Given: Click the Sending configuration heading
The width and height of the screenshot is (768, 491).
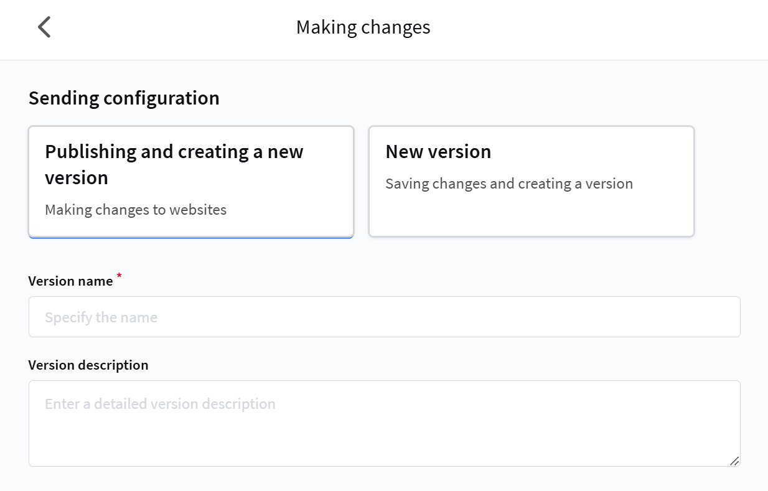Looking at the screenshot, I should 124,98.
